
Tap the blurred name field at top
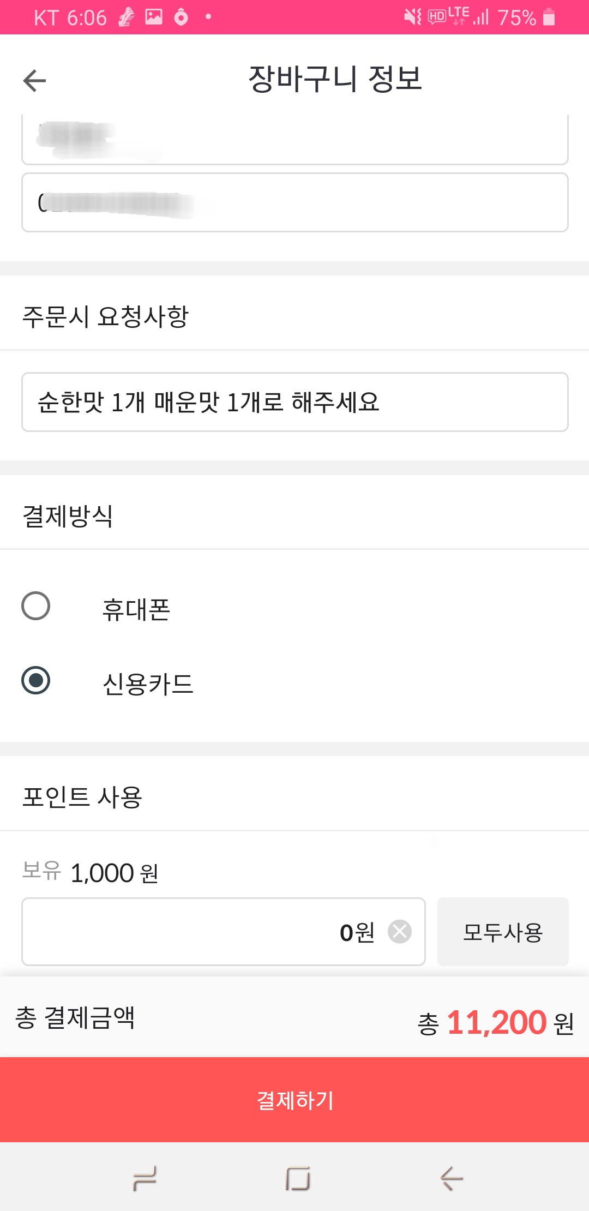(295, 139)
